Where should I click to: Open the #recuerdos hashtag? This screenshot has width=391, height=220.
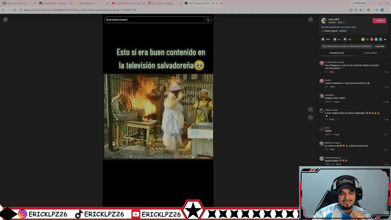(346, 27)
